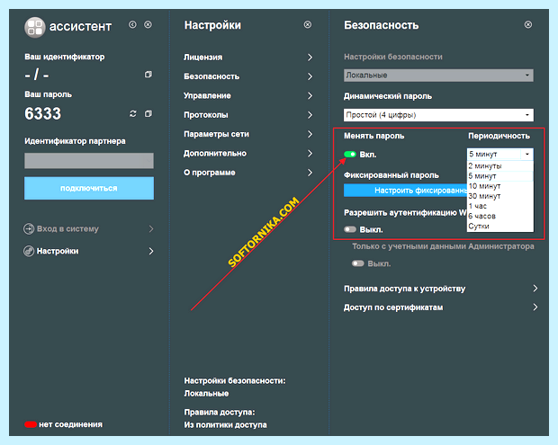Copy password 6333 with the copy icon

tap(148, 114)
